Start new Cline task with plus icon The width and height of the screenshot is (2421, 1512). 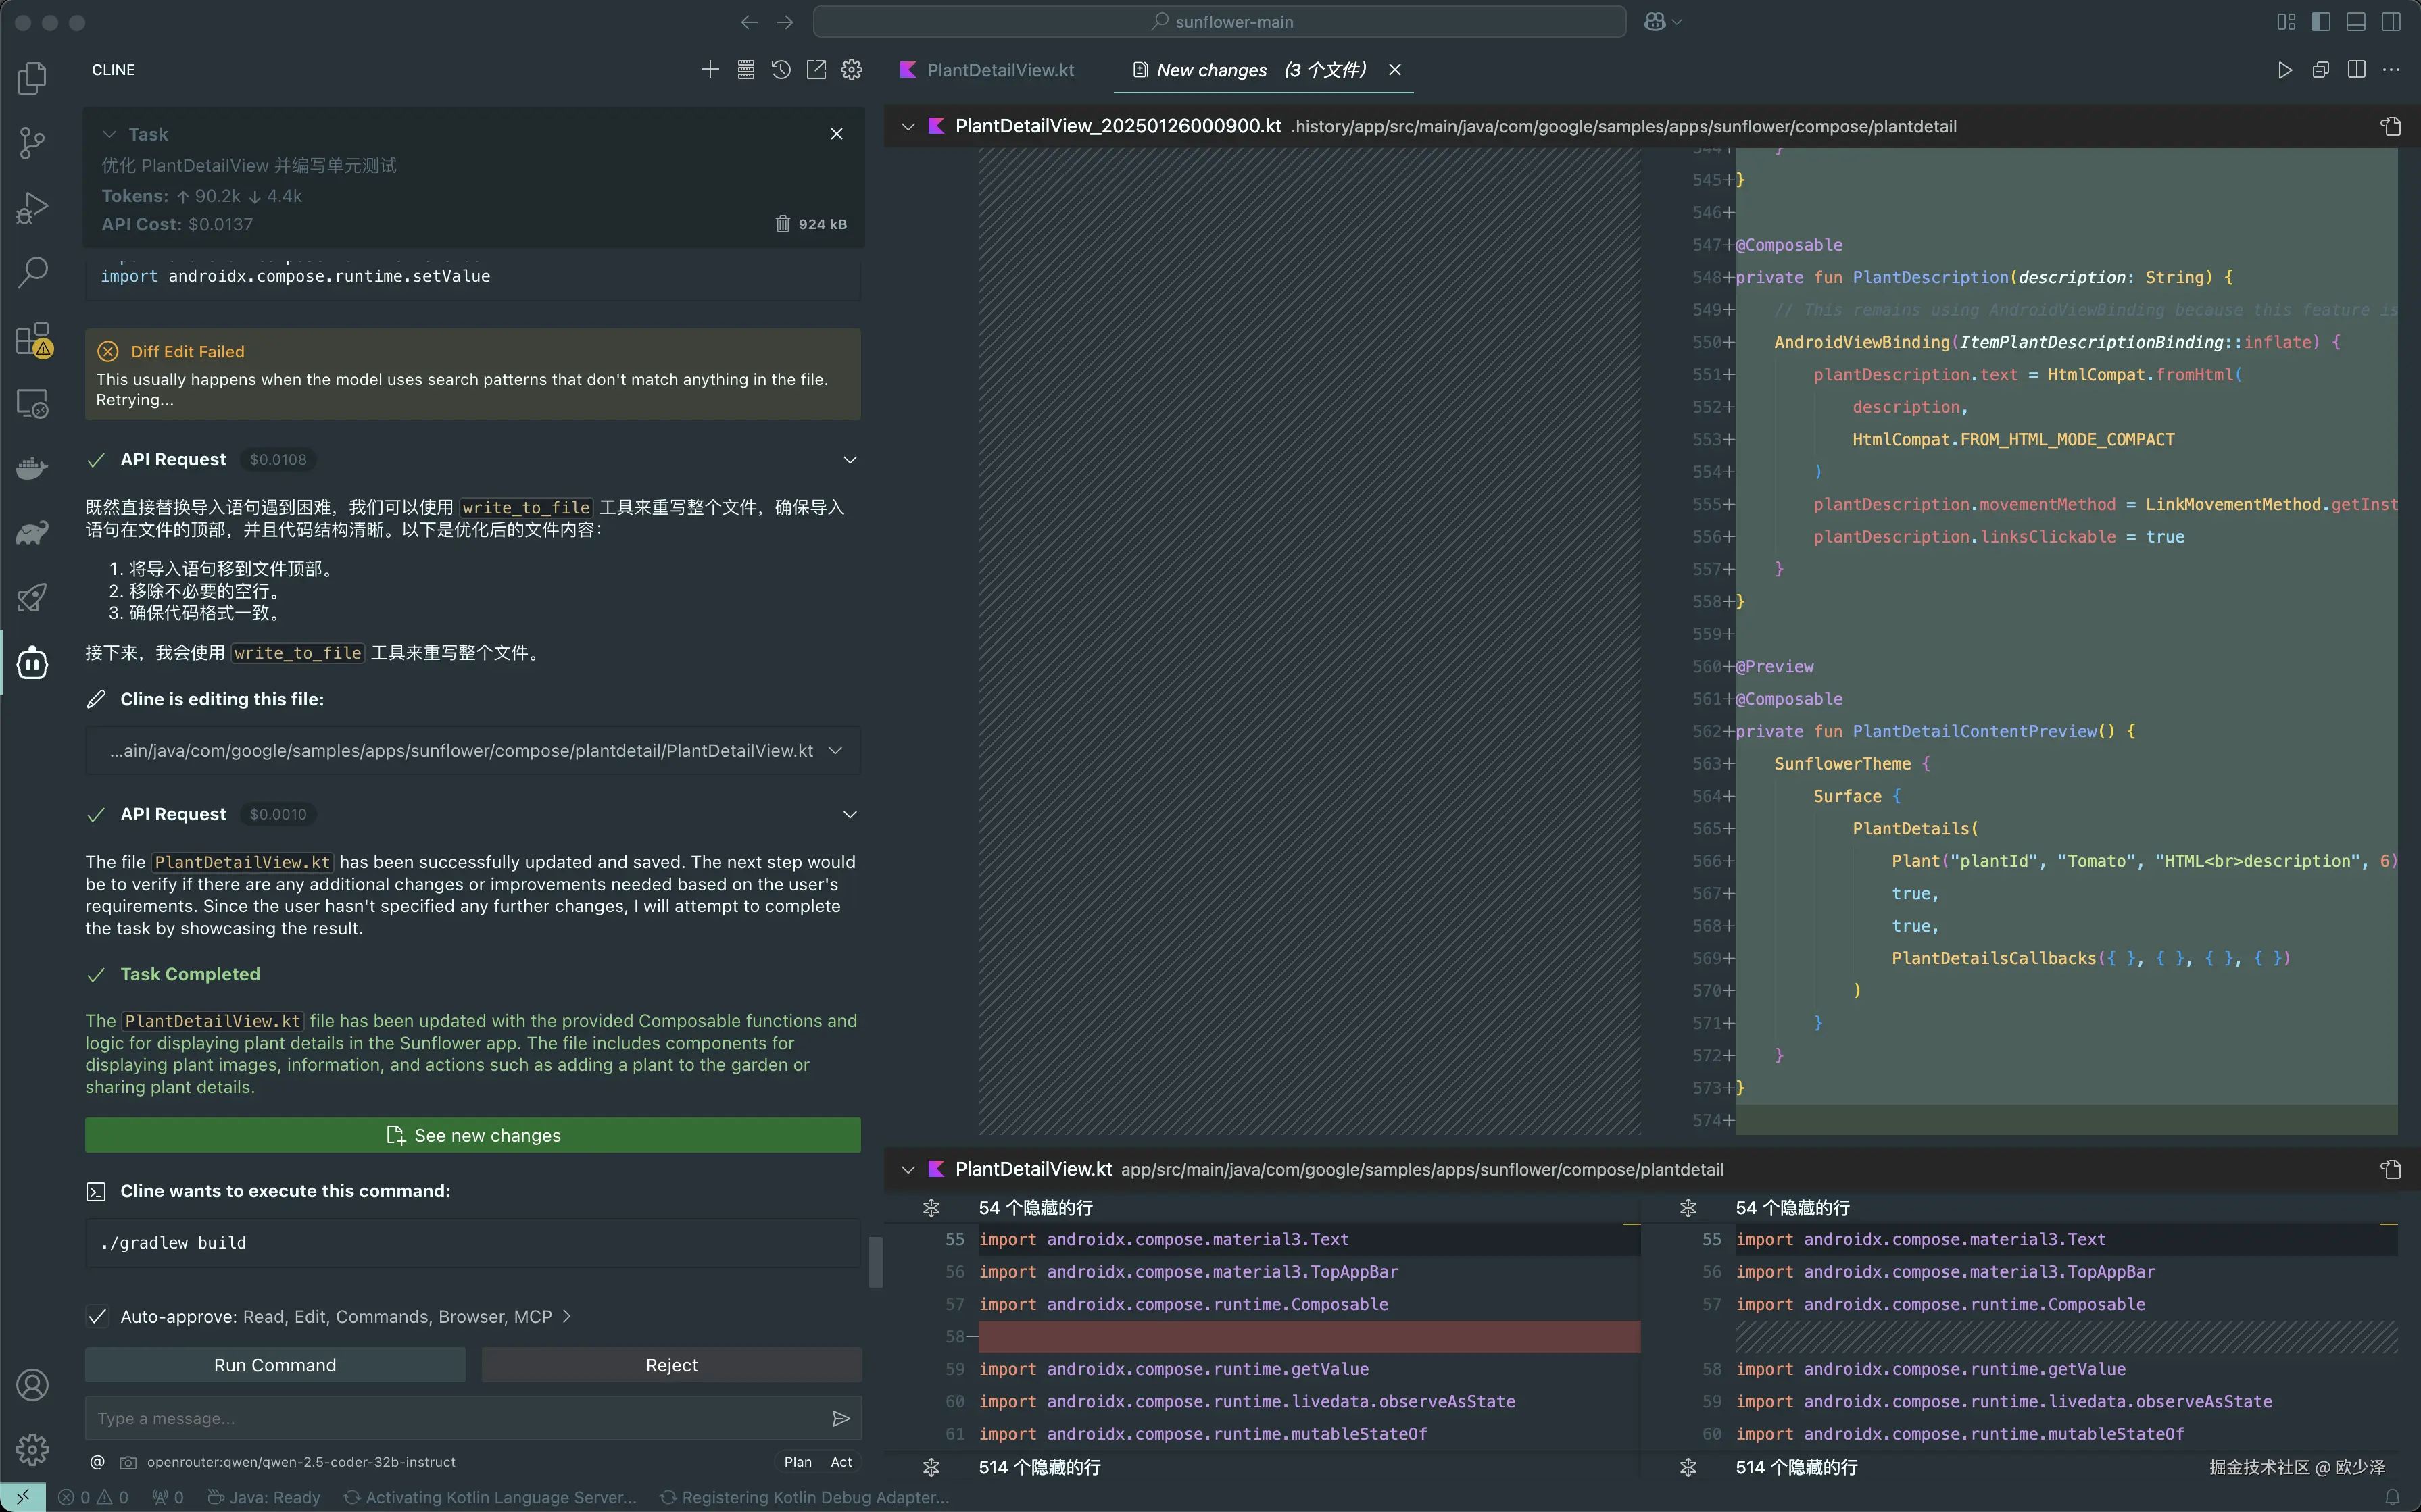click(x=710, y=70)
